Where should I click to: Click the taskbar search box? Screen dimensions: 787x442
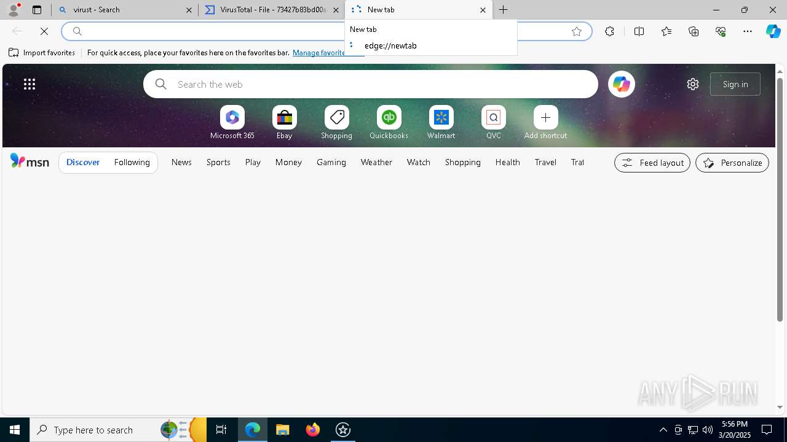pos(118,430)
